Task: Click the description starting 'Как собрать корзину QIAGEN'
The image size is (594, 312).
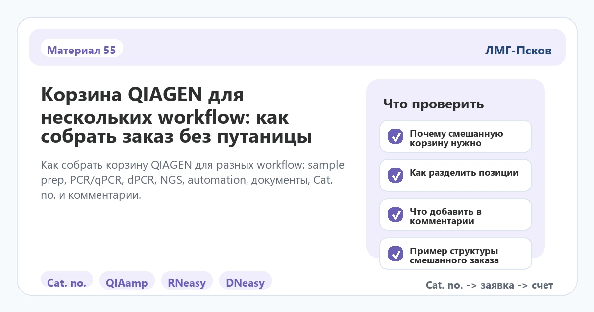Action: coord(193,180)
